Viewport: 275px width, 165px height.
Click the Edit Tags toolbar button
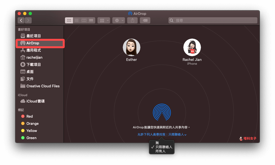tap(145, 20)
